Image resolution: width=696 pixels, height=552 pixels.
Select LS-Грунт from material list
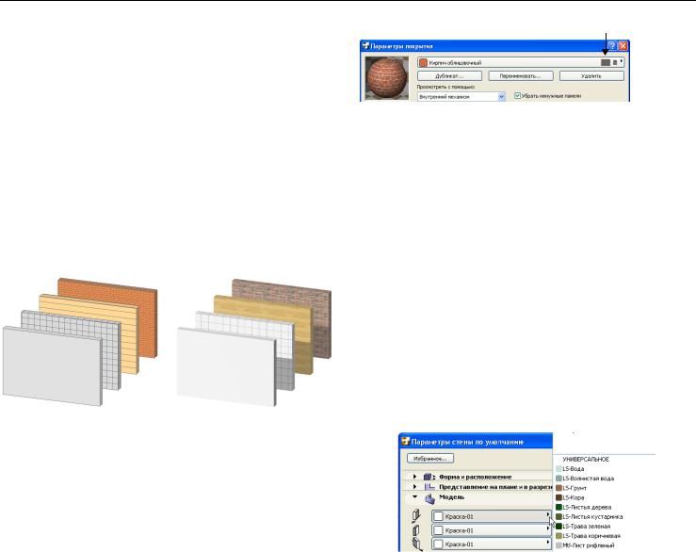[572, 488]
